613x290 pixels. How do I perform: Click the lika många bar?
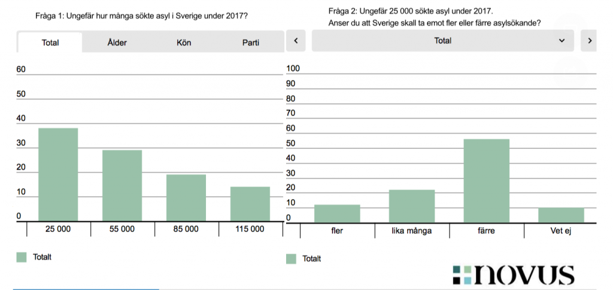point(412,206)
